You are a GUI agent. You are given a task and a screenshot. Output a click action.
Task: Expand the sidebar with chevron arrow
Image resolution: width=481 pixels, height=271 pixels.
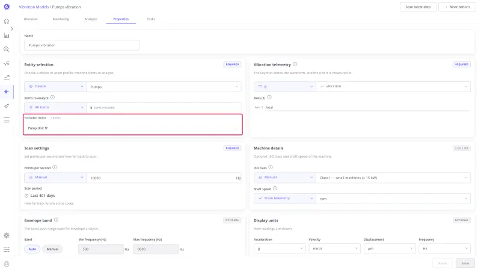click(12, 28)
